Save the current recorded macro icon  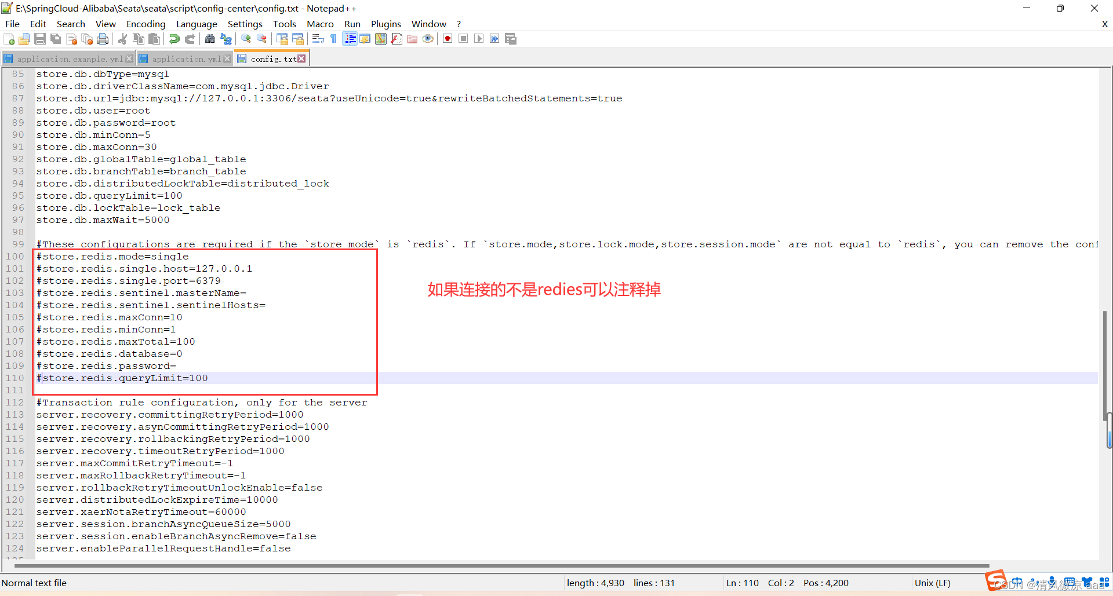tap(511, 39)
